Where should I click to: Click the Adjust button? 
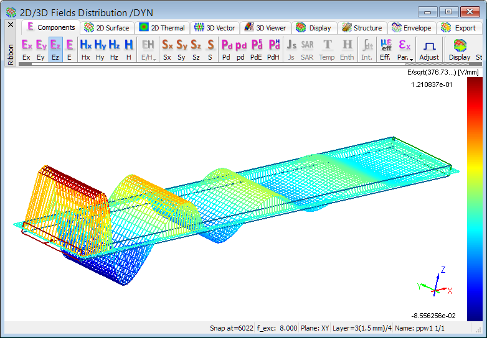429,49
